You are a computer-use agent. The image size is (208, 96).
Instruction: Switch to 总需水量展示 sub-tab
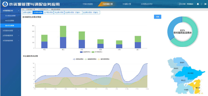pyautogui.click(x=27, y=12)
